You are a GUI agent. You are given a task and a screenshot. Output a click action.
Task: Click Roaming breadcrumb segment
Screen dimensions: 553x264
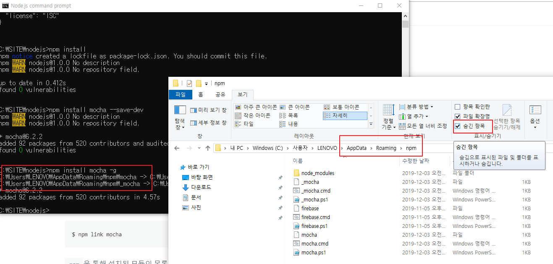click(x=386, y=148)
